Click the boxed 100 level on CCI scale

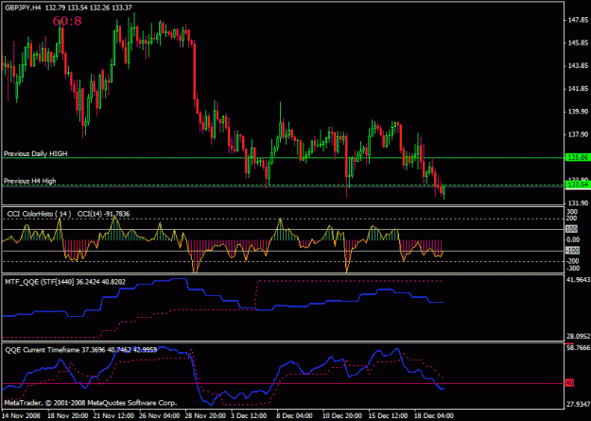click(572, 229)
